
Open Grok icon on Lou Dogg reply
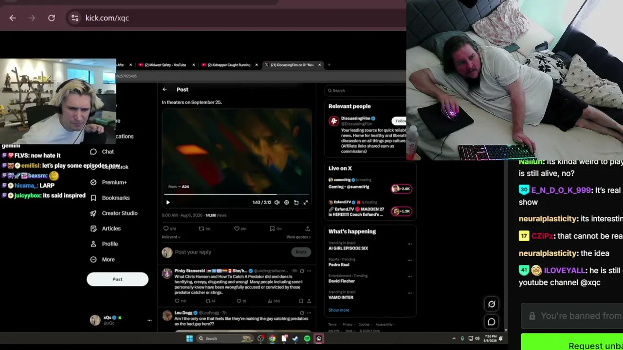pyautogui.click(x=302, y=313)
